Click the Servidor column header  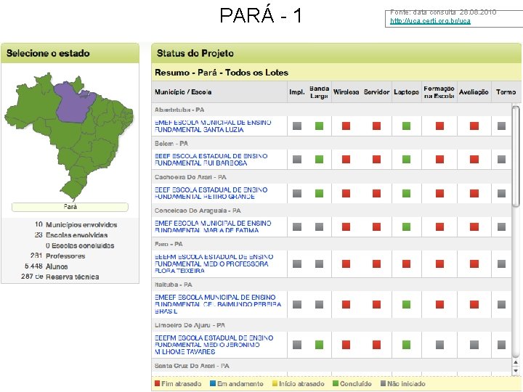point(376,92)
